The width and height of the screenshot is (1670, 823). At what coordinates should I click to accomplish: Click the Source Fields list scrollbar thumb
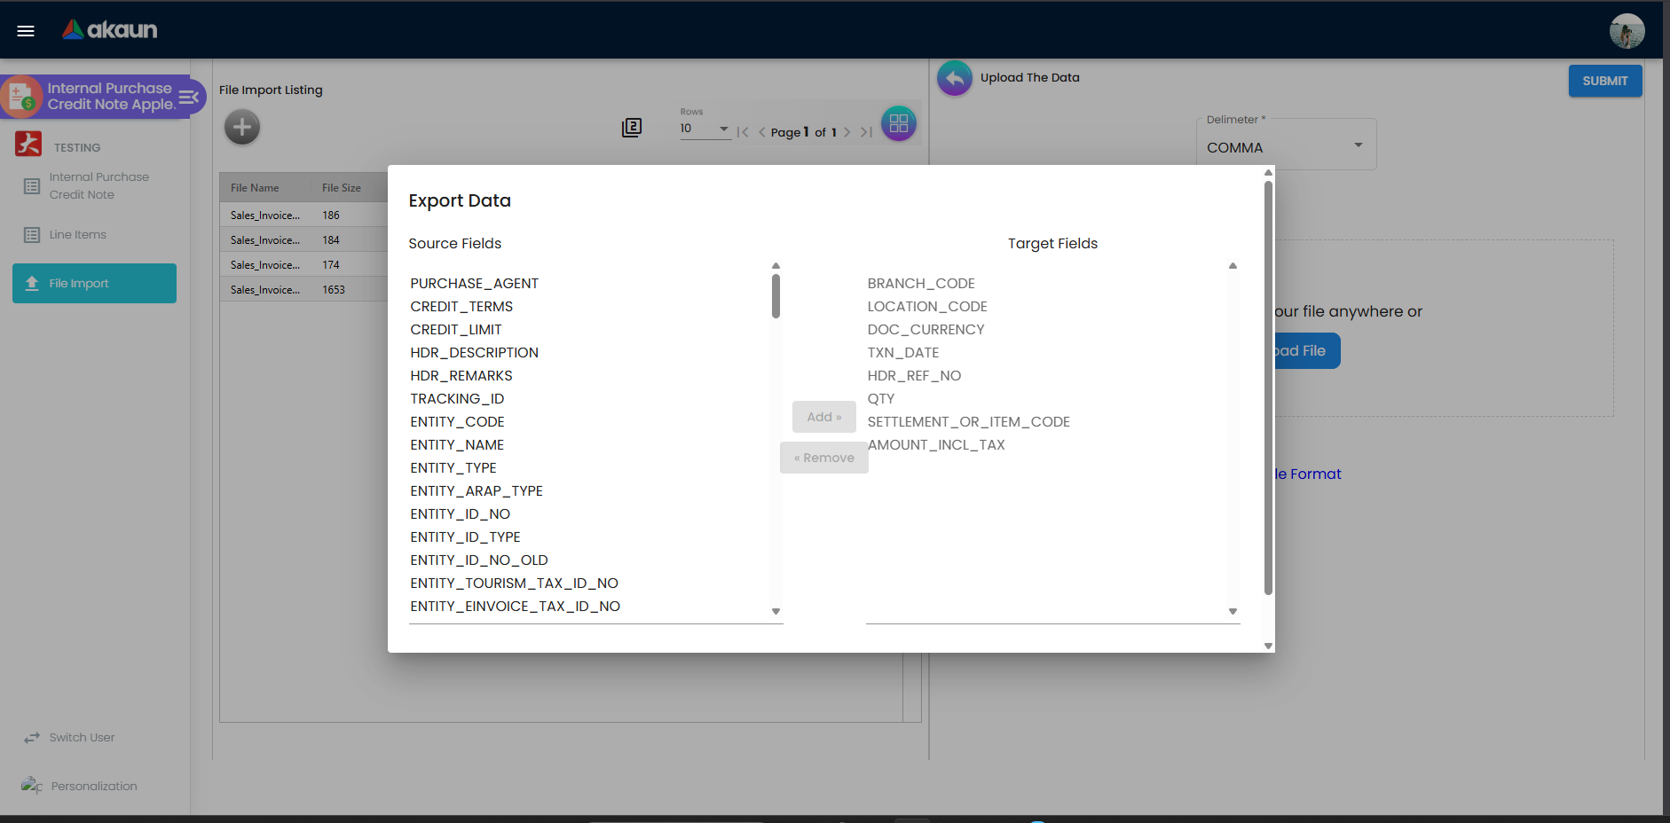(x=776, y=296)
